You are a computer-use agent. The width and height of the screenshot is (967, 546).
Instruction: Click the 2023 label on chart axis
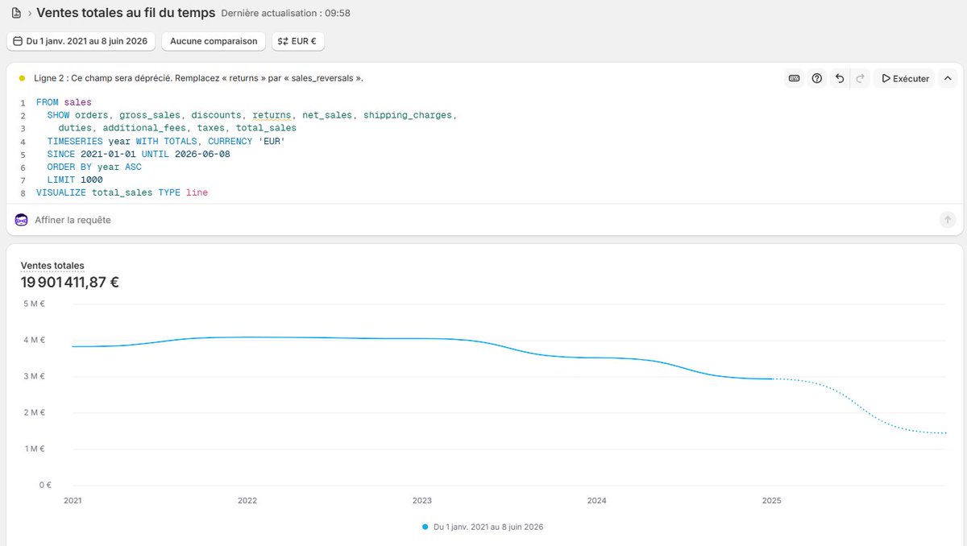(421, 500)
